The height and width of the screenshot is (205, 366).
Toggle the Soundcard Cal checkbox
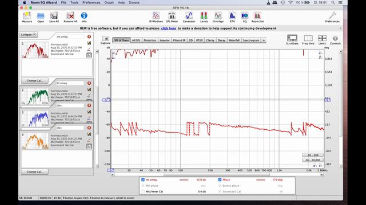[220, 192]
